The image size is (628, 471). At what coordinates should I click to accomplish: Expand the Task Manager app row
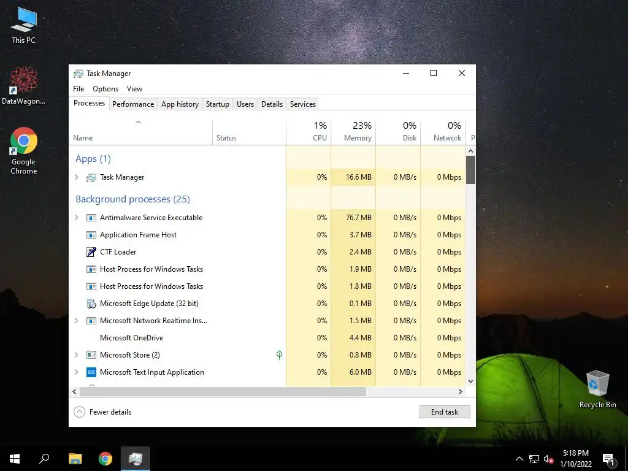pyautogui.click(x=77, y=177)
